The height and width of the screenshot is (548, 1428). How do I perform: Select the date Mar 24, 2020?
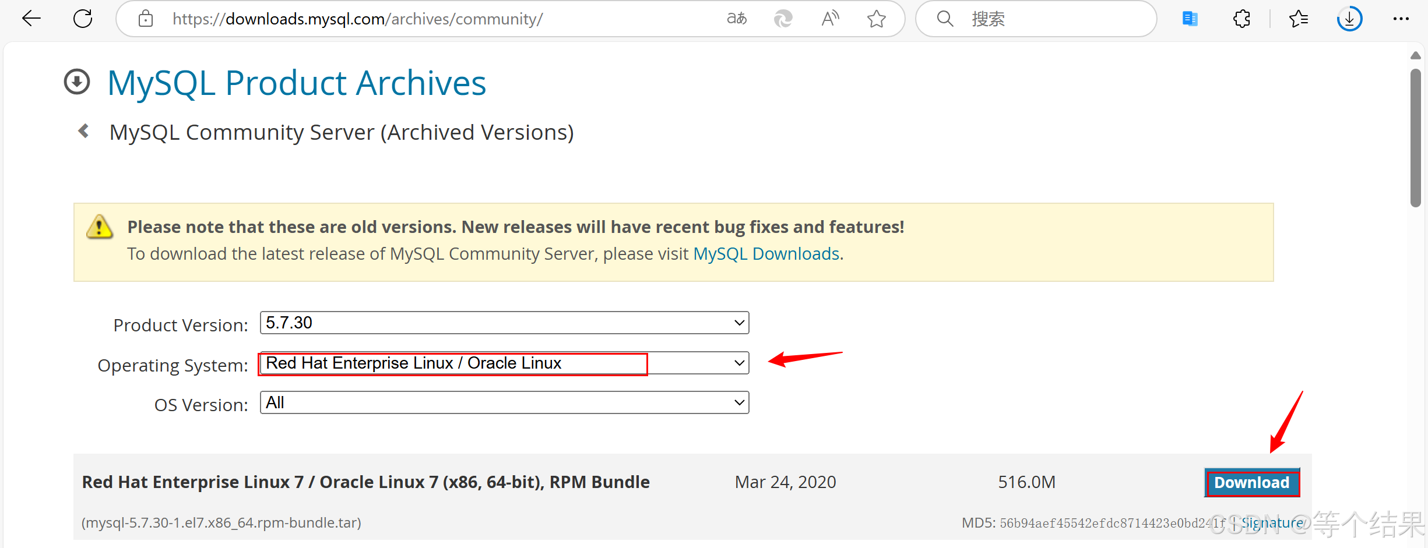click(785, 482)
